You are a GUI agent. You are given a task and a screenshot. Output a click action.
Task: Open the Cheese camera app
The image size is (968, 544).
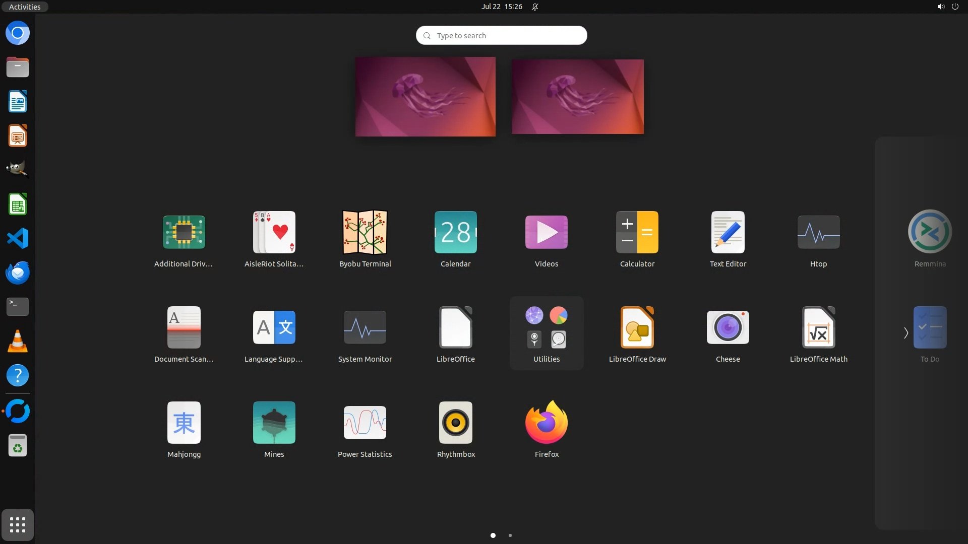728,328
